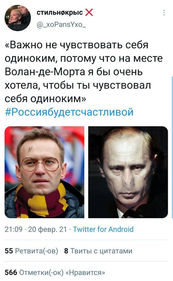This screenshot has height=281, width=173.
Task: View the 8 Твиты с цитатами list
Action: (x=98, y=251)
